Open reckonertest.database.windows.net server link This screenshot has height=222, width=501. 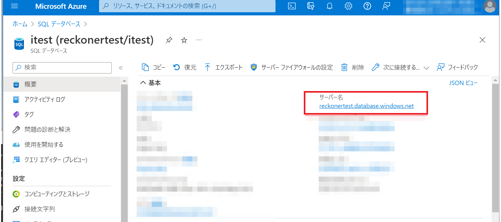pos(366,106)
